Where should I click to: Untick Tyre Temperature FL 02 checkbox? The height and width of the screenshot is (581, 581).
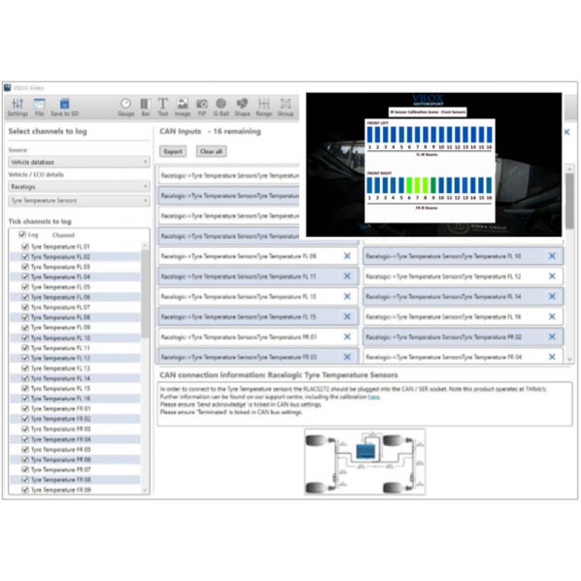[x=25, y=256]
